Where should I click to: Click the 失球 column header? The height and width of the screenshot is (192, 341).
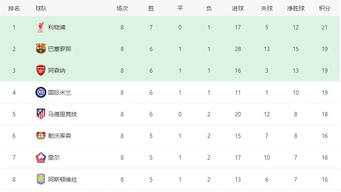point(267,8)
